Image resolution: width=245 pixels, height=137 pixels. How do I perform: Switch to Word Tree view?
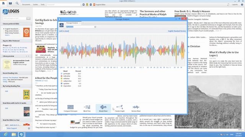[x=87, y=108]
